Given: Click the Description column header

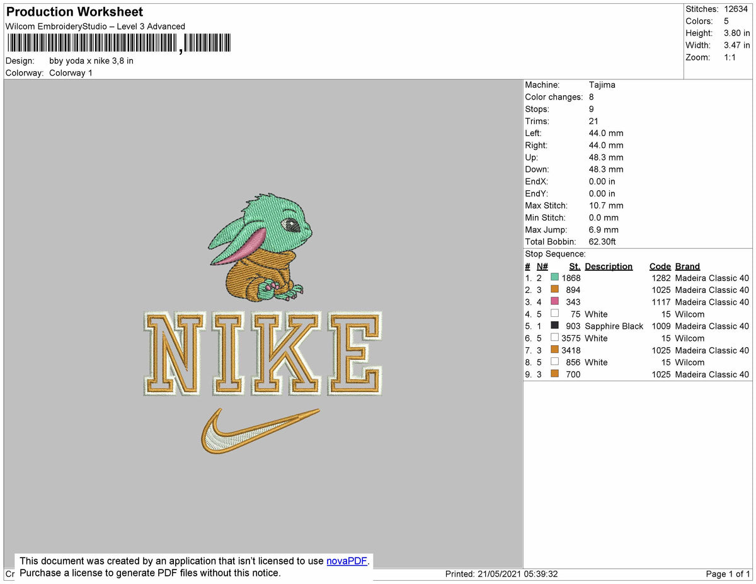Looking at the screenshot, I should pos(609,266).
